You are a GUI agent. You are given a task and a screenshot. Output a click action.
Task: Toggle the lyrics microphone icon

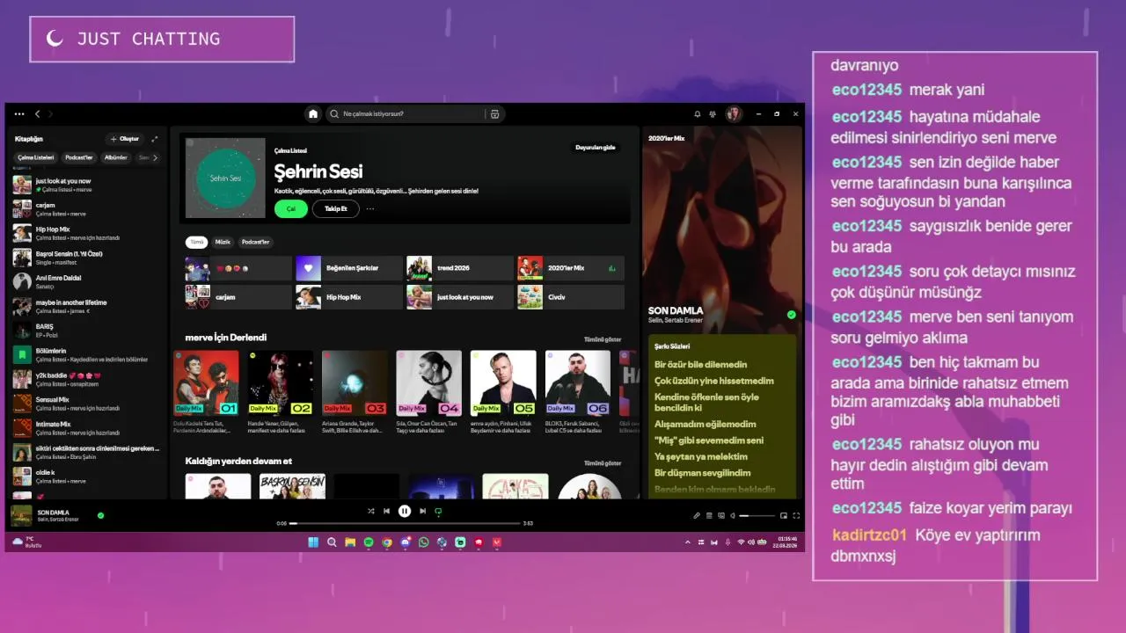coord(696,516)
